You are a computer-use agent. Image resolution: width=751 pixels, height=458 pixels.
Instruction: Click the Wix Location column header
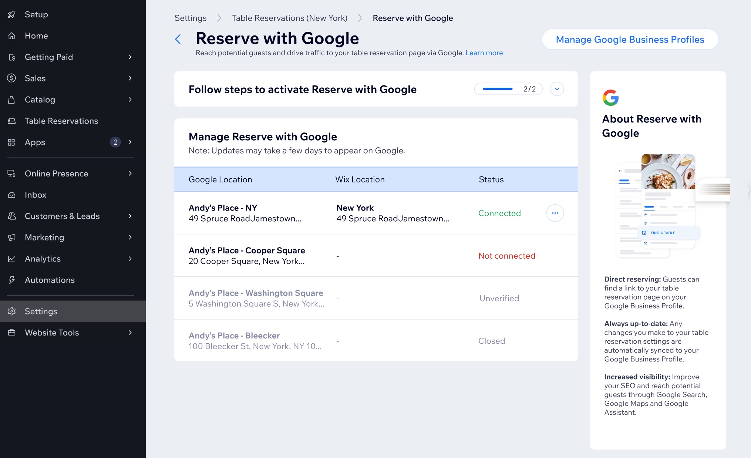(360, 179)
